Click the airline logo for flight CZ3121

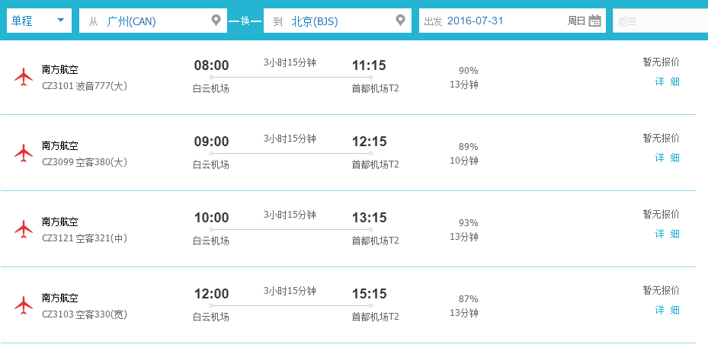click(x=24, y=230)
